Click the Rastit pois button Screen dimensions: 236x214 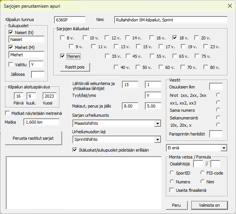(75, 67)
